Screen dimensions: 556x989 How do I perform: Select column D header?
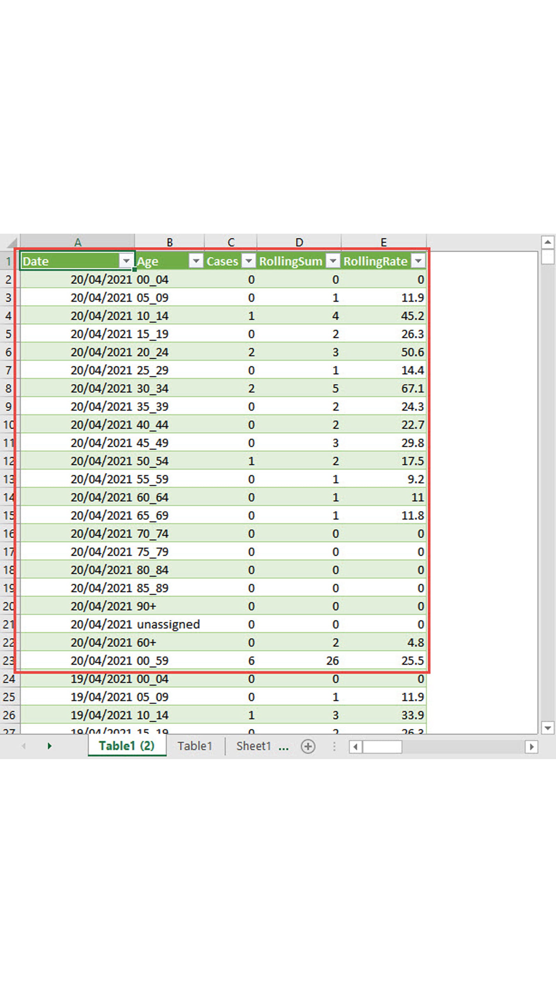[x=299, y=242]
